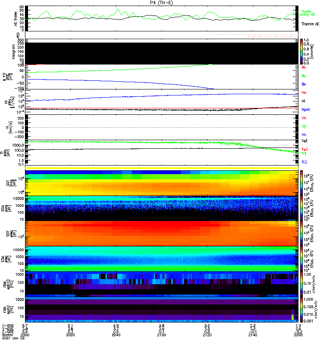Click the SST electrons Eflux color bar
The height and width of the screenshot is (344, 323).
click(301, 233)
